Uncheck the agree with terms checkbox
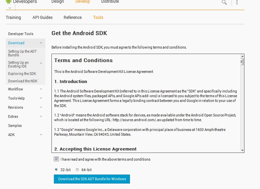 click(57, 159)
